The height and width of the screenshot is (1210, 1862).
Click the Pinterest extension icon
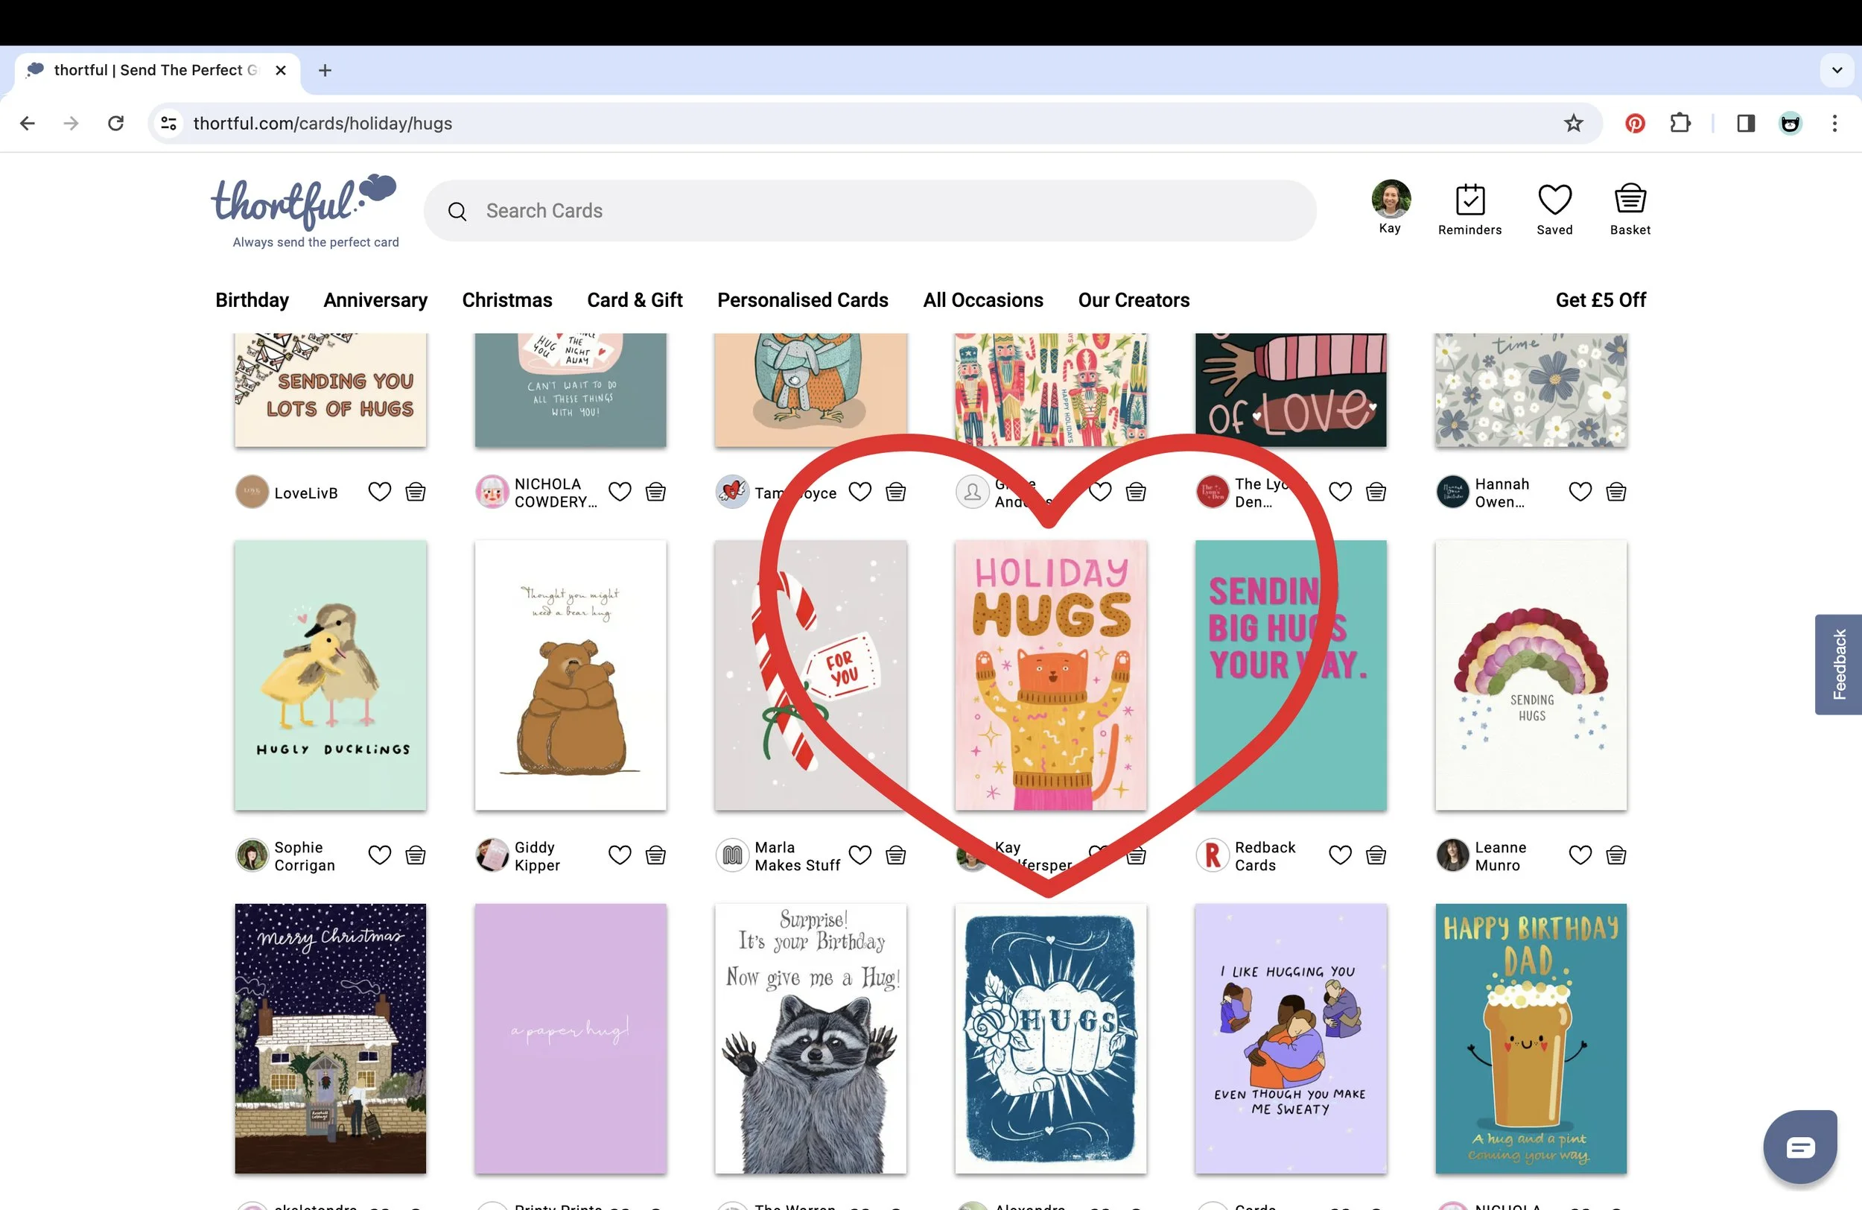point(1634,124)
